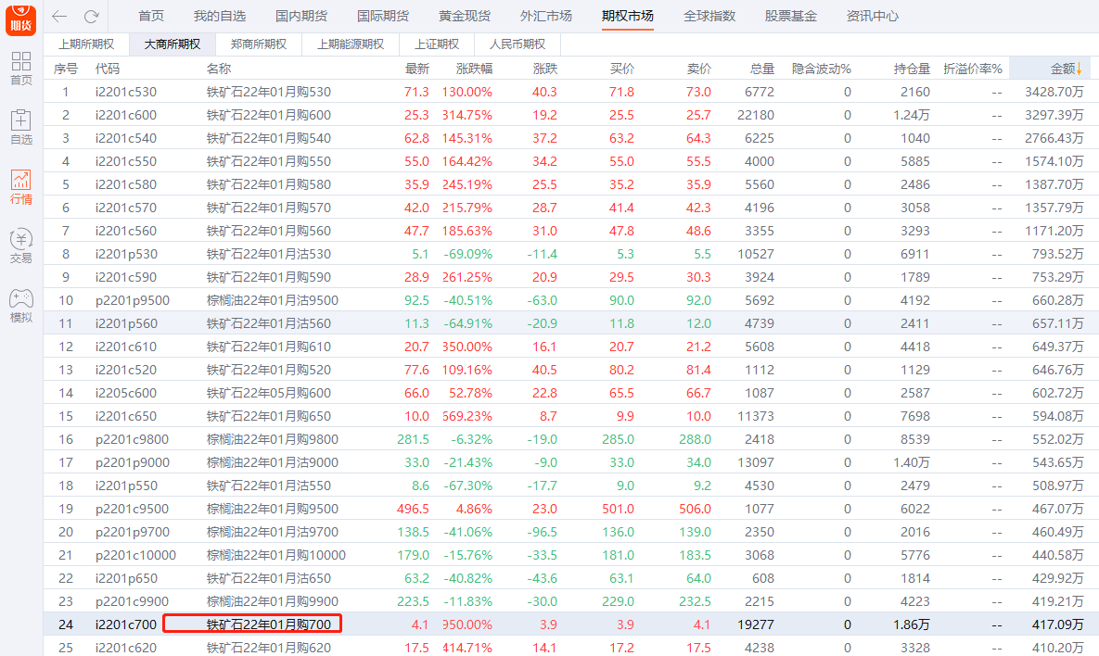Viewport: 1099px width, 656px height.
Task: Switch to the 期权市场 tab
Action: point(627,16)
